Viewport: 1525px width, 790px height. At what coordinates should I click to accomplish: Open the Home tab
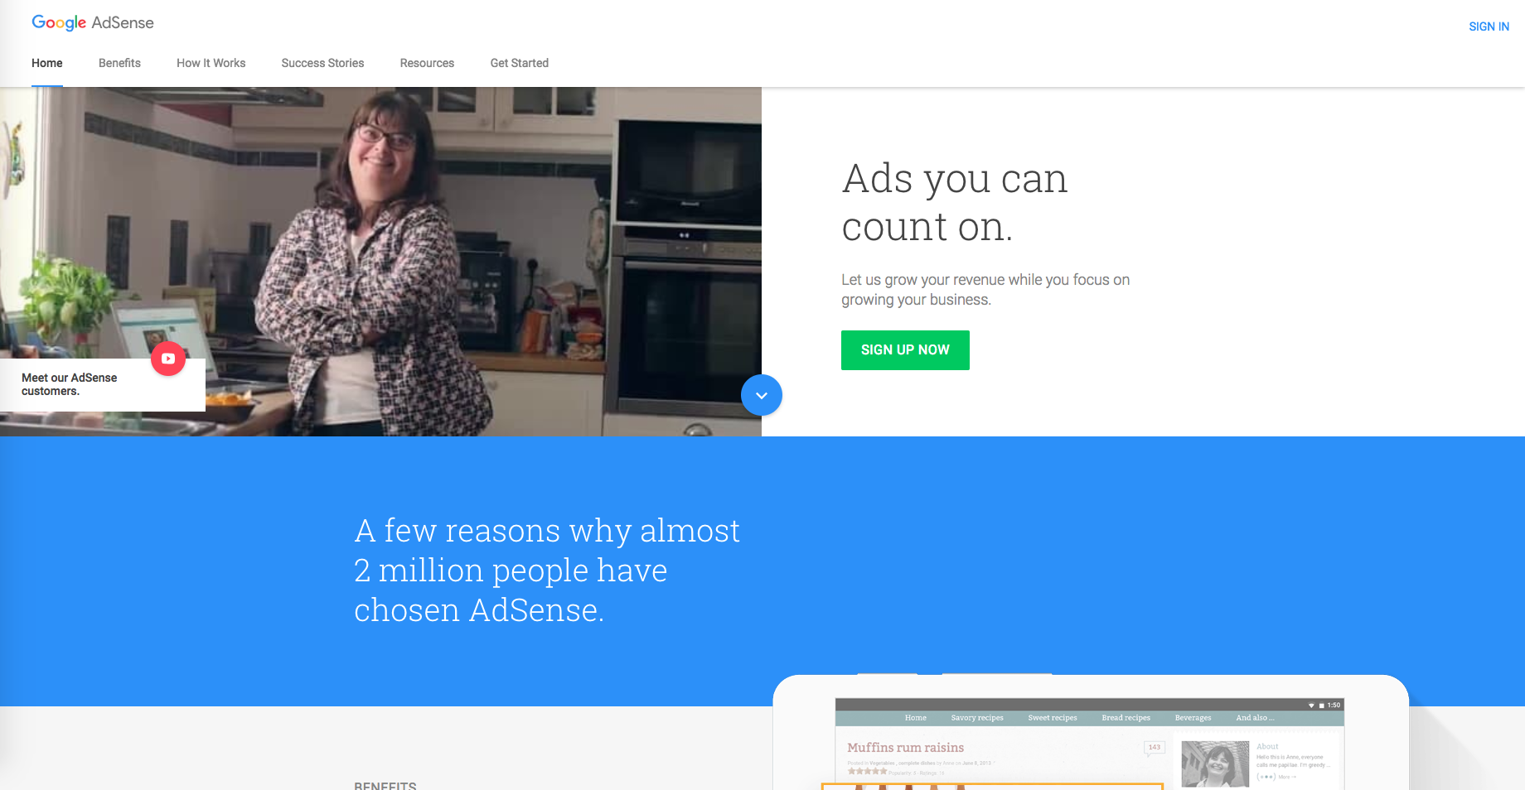47,63
